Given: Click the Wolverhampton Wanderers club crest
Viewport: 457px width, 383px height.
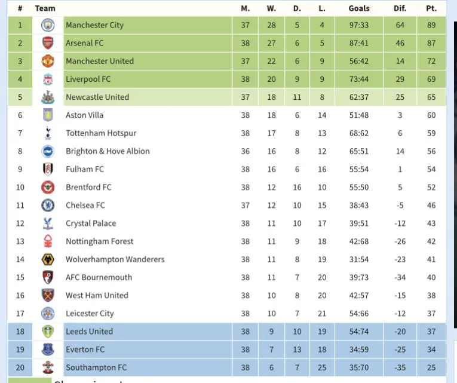Looking at the screenshot, I should click(x=48, y=259).
